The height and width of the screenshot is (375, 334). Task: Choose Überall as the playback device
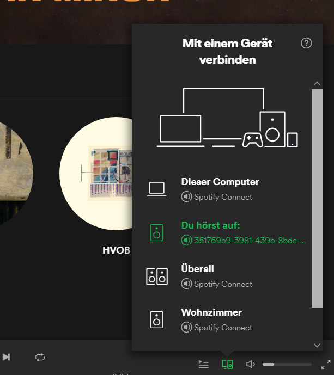197,269
